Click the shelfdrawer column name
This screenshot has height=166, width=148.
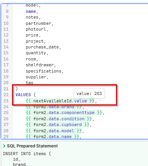(x=40, y=65)
